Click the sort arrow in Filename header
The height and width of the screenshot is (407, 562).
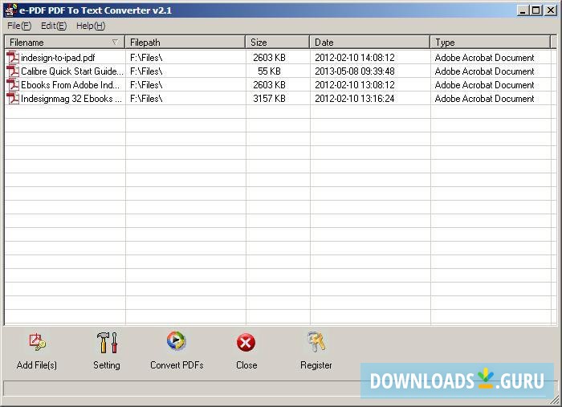click(115, 43)
